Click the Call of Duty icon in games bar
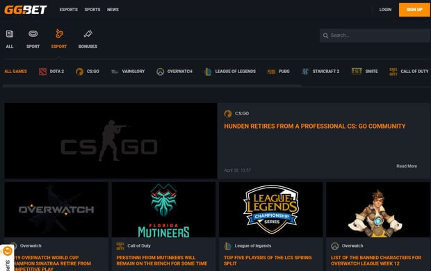This screenshot has height=271, width=431. click(393, 72)
